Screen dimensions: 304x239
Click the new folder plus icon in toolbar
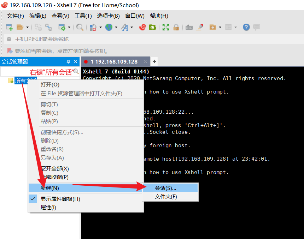(213, 27)
